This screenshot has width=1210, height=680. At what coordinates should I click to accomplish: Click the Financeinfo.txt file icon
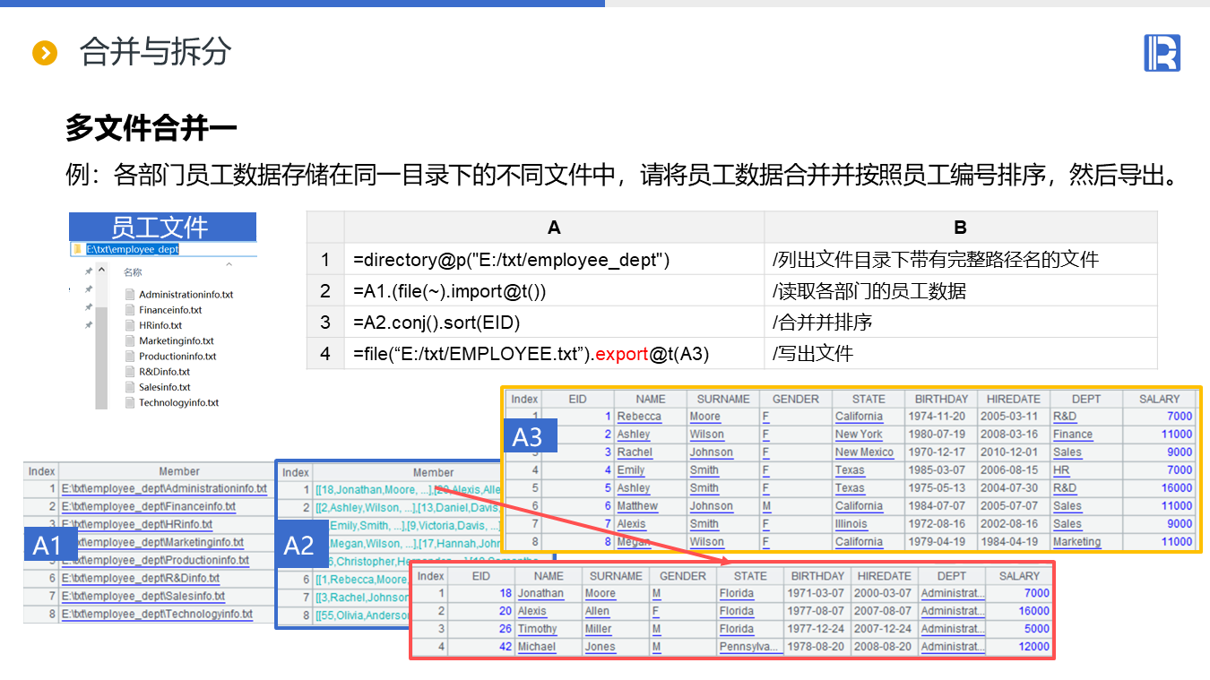coord(131,310)
